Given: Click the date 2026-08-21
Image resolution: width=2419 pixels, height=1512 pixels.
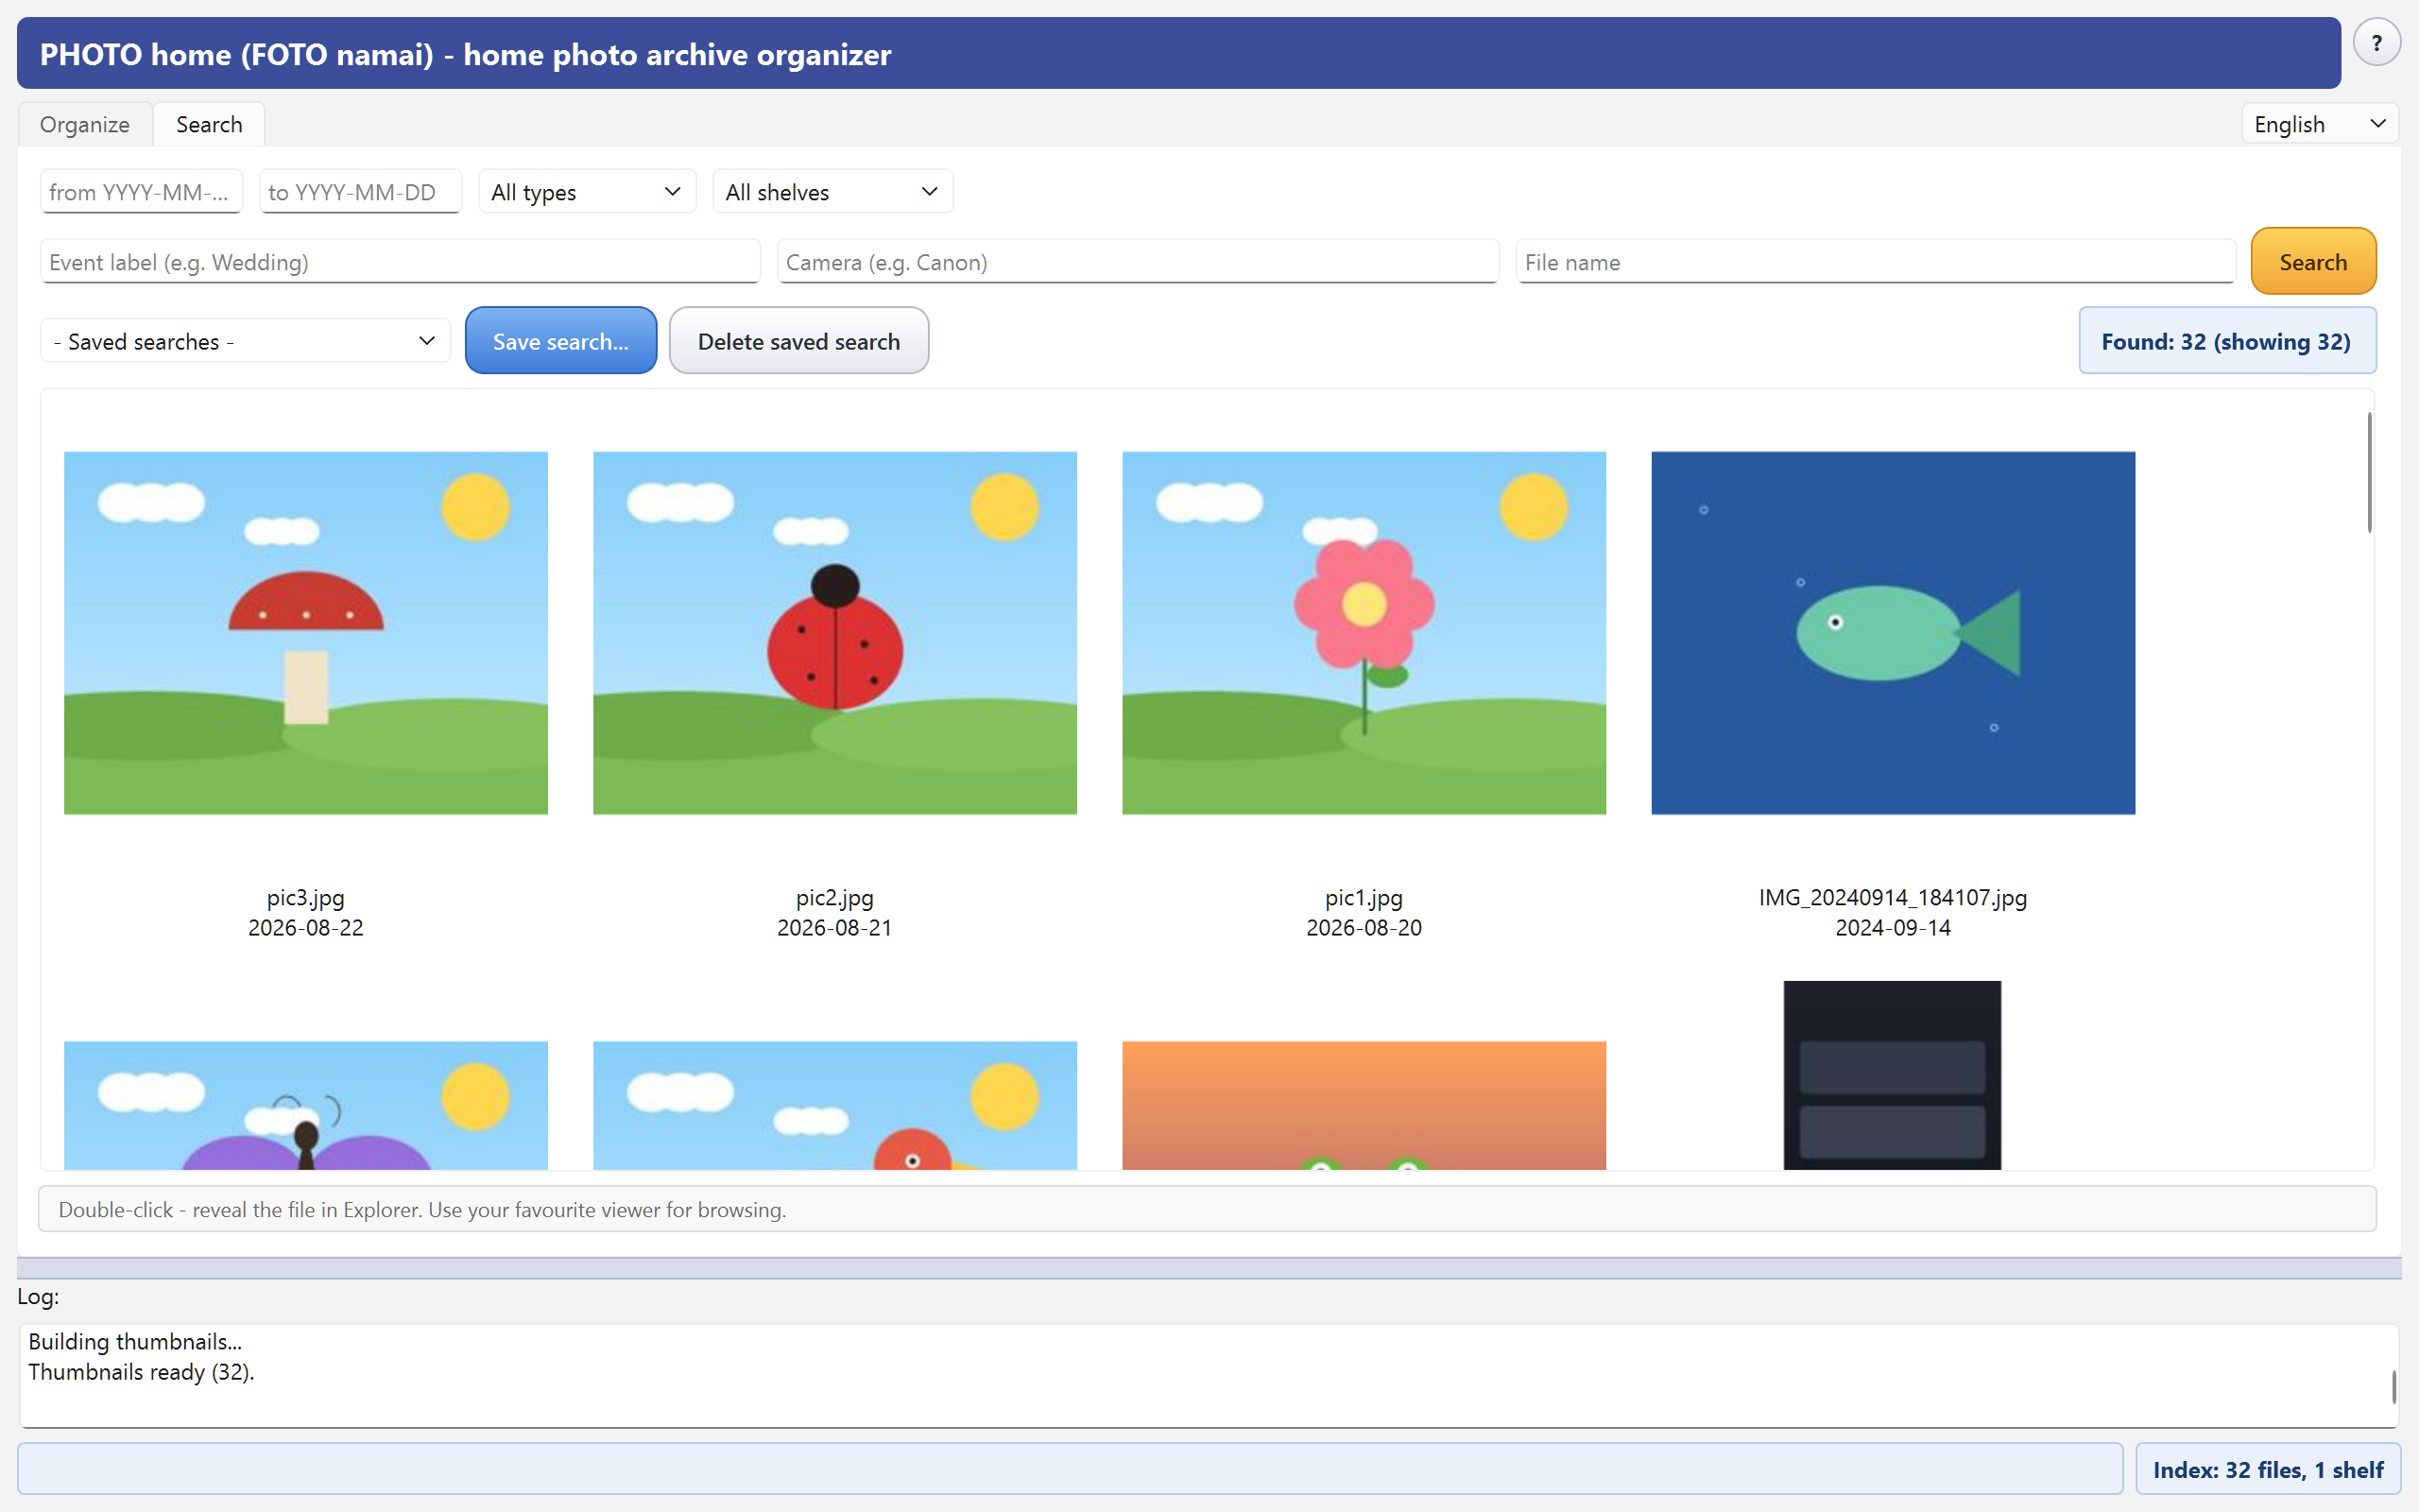Looking at the screenshot, I should pos(834,928).
